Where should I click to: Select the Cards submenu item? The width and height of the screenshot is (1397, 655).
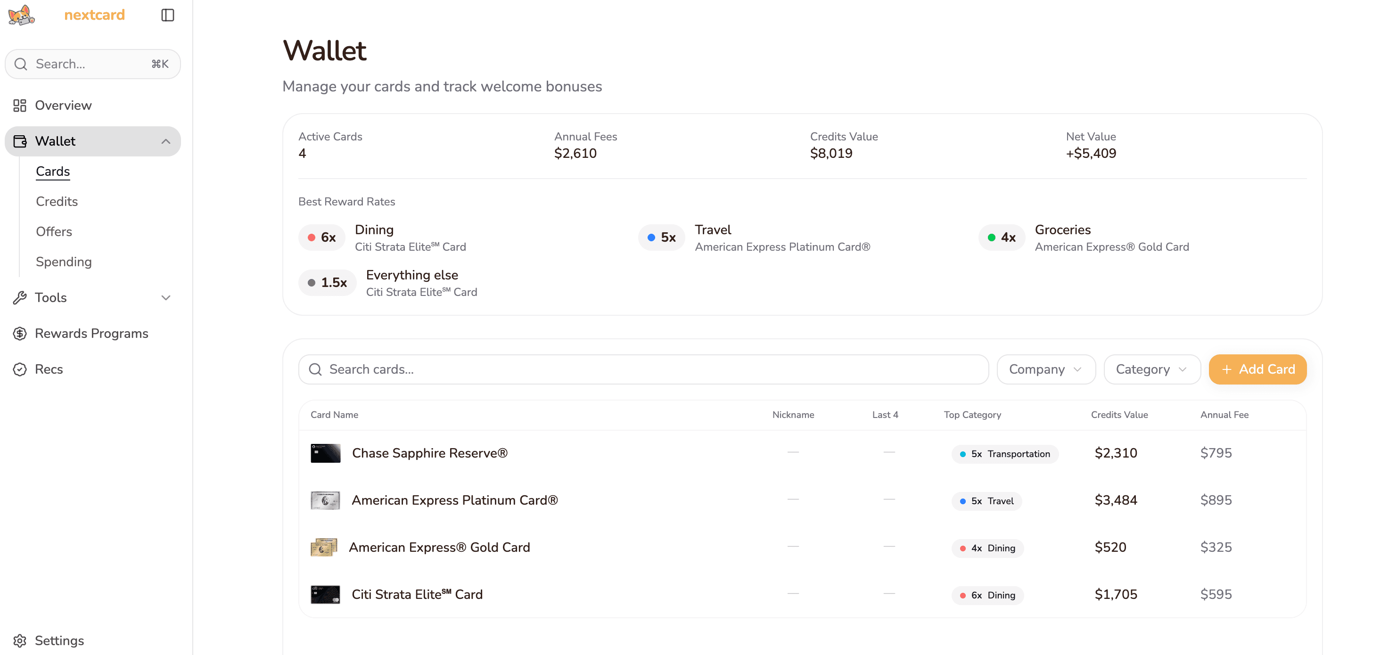pos(53,172)
